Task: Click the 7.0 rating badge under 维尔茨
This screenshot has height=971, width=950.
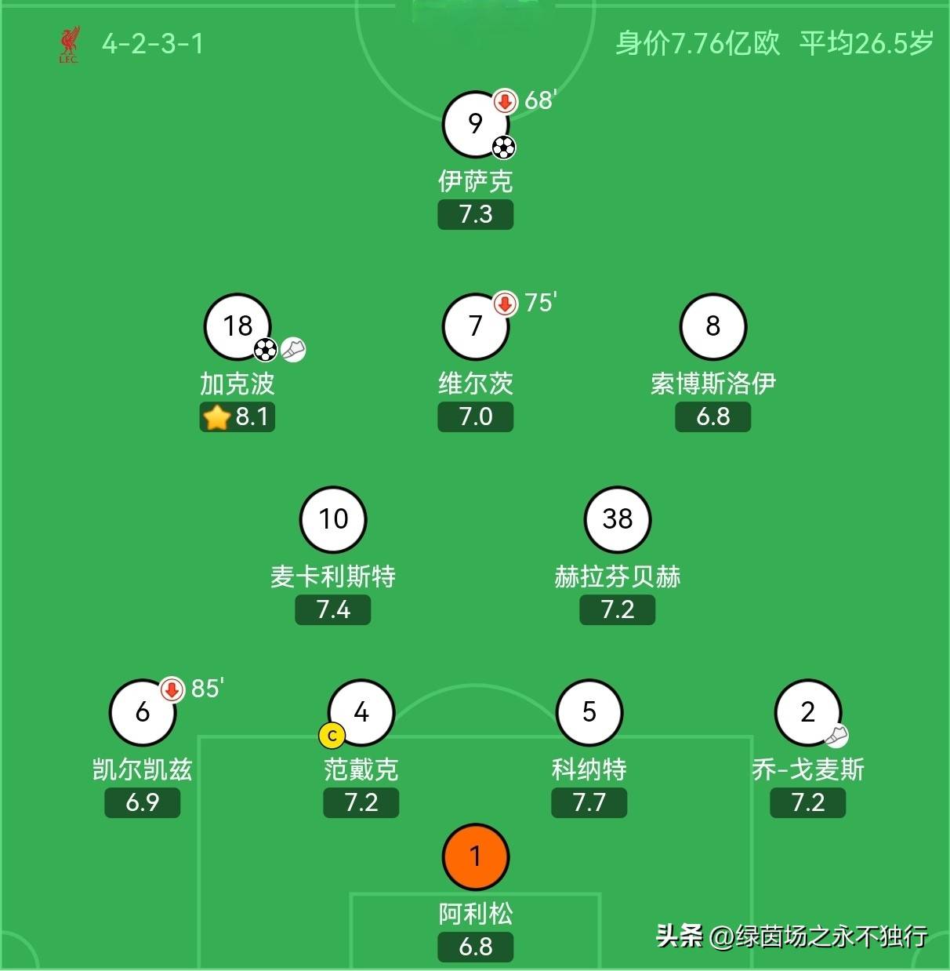Action: click(475, 416)
